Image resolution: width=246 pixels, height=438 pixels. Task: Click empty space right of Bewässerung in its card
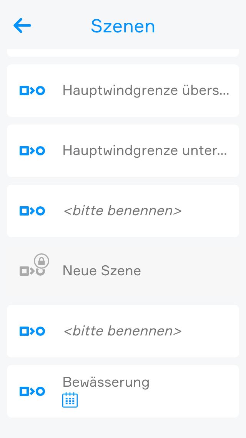coord(196,391)
